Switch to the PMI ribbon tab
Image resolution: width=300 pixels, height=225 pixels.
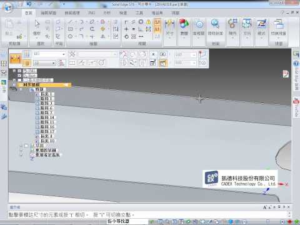pyautogui.click(x=92, y=12)
